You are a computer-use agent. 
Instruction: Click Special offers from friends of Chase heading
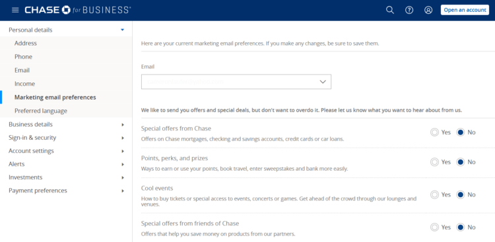(190, 224)
